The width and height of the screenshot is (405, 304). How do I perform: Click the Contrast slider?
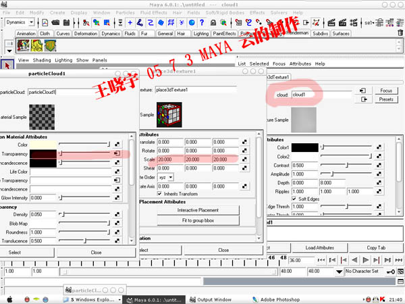(346, 165)
